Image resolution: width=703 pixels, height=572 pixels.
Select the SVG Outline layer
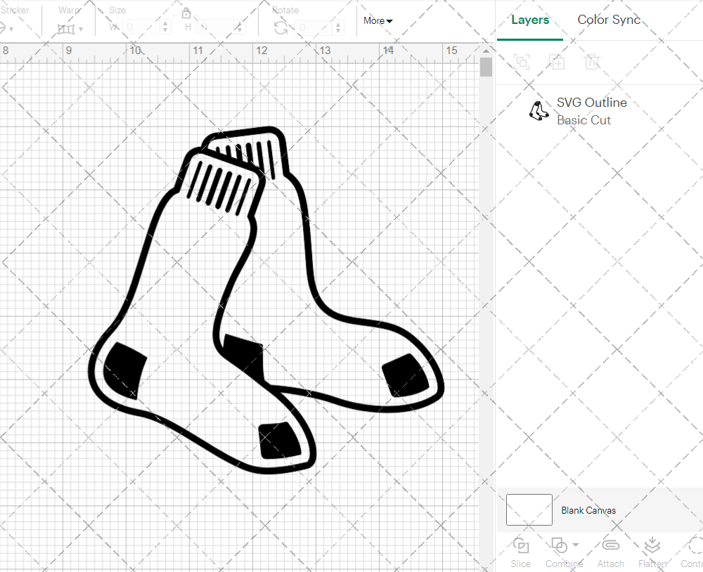tap(591, 111)
